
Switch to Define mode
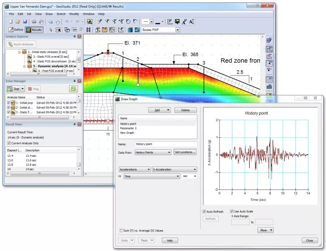pyautogui.click(x=16, y=30)
